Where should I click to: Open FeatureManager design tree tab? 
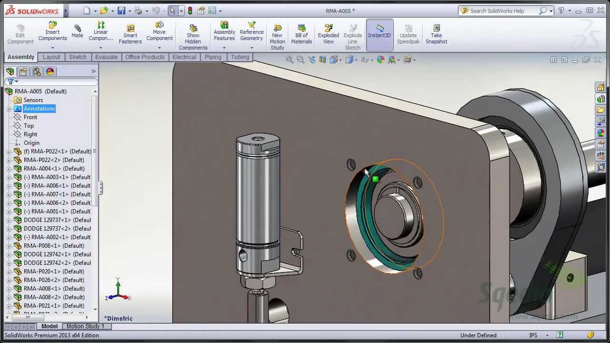coord(10,71)
